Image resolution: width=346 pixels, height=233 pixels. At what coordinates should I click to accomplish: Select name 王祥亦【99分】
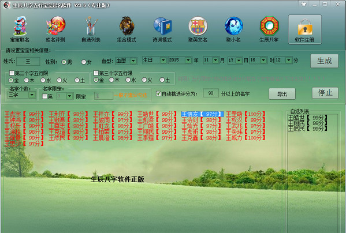pyautogui.click(x=113, y=114)
